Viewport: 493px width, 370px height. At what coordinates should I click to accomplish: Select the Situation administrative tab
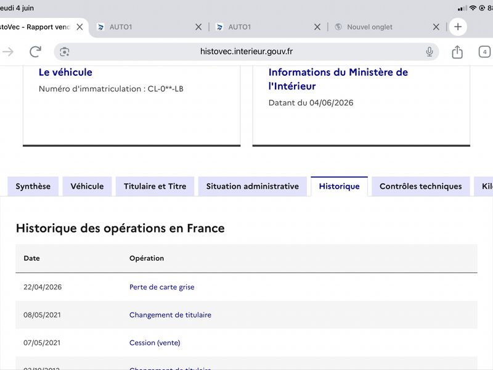[x=253, y=186]
